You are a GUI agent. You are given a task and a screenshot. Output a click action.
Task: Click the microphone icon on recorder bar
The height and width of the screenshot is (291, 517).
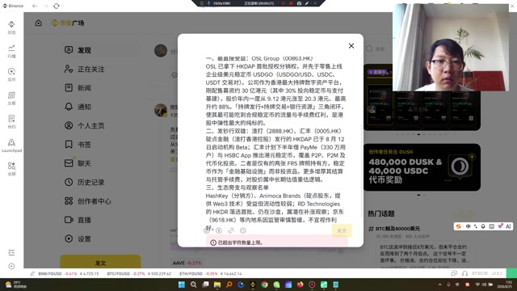208,3
